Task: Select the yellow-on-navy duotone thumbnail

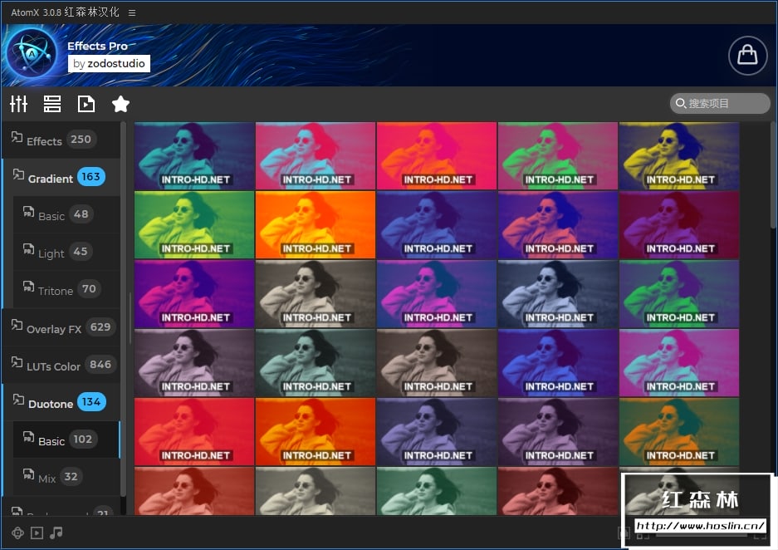Action: click(679, 156)
